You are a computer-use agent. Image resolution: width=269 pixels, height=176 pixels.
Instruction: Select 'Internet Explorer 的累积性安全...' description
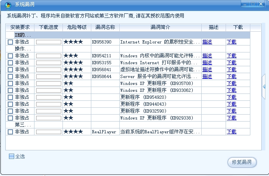pyautogui.click(x=160, y=42)
